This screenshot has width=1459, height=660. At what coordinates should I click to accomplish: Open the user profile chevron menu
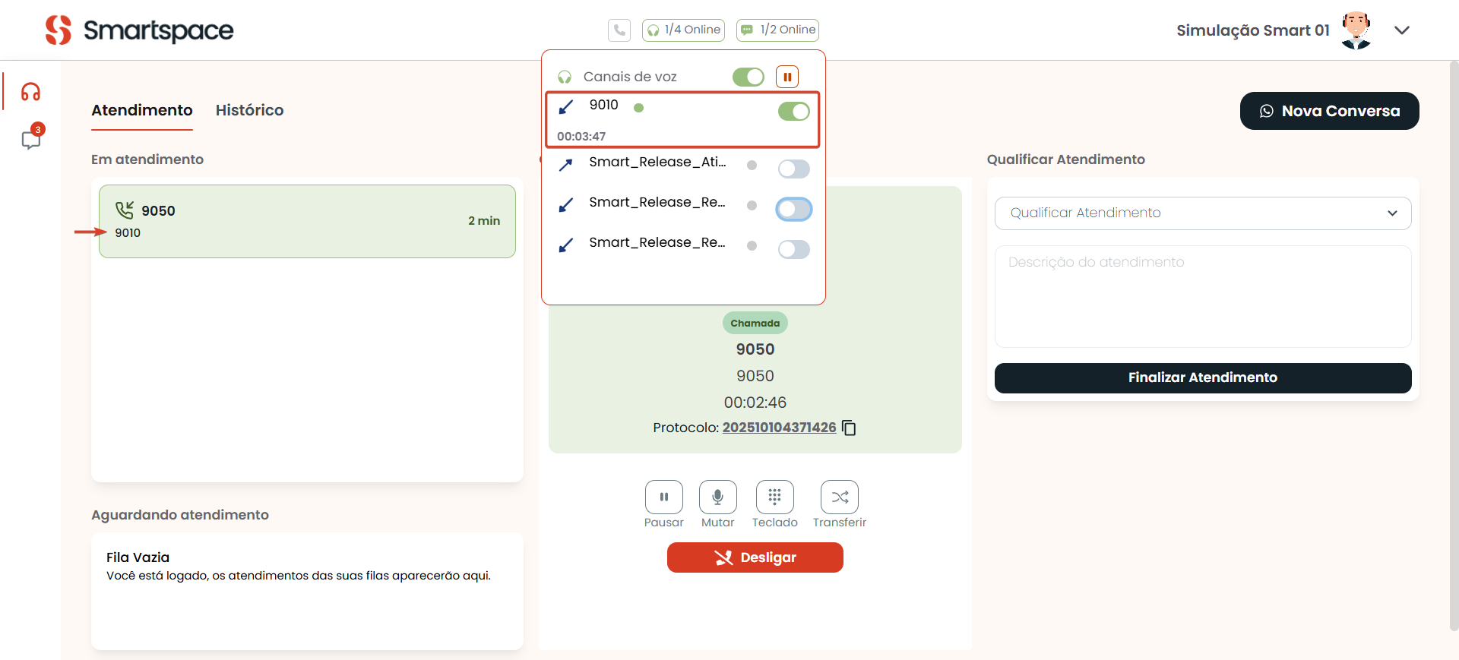pyautogui.click(x=1402, y=30)
